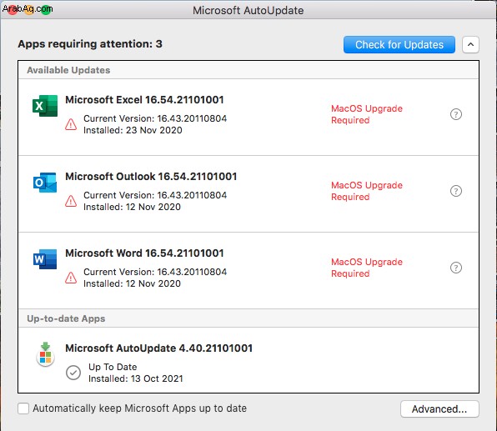Click the Microsoft Excel app icon
The height and width of the screenshot is (431, 497).
click(45, 106)
